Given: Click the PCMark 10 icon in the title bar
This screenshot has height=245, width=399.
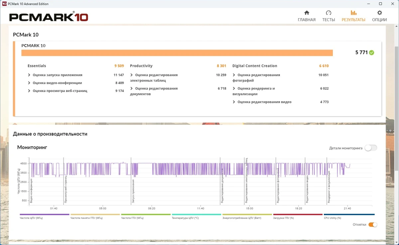Looking at the screenshot, I should [x=4, y=4].
